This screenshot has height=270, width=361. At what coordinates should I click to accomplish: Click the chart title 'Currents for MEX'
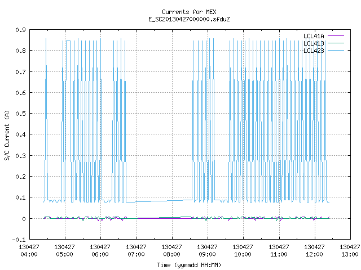189,12
